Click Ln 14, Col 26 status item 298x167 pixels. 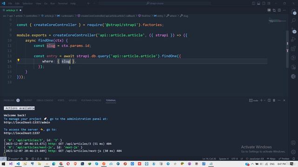(209, 159)
